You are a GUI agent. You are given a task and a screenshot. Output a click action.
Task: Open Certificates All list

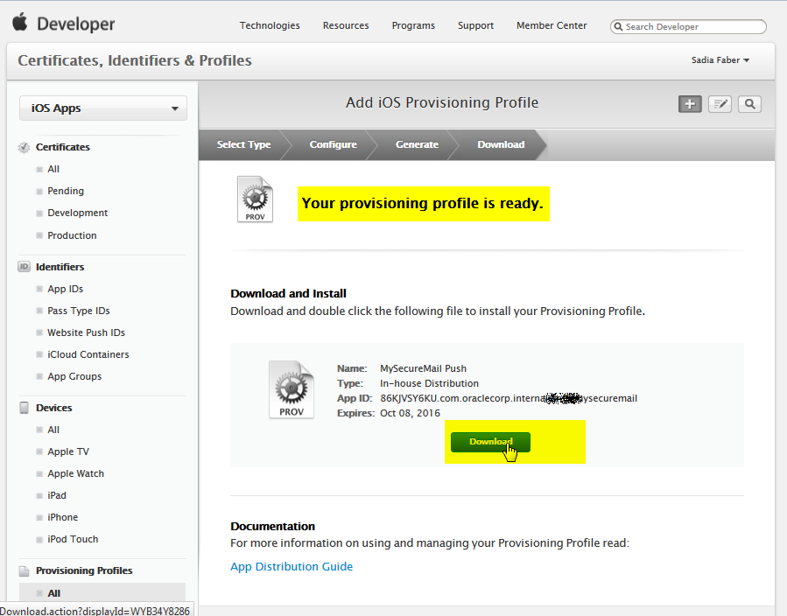click(53, 169)
